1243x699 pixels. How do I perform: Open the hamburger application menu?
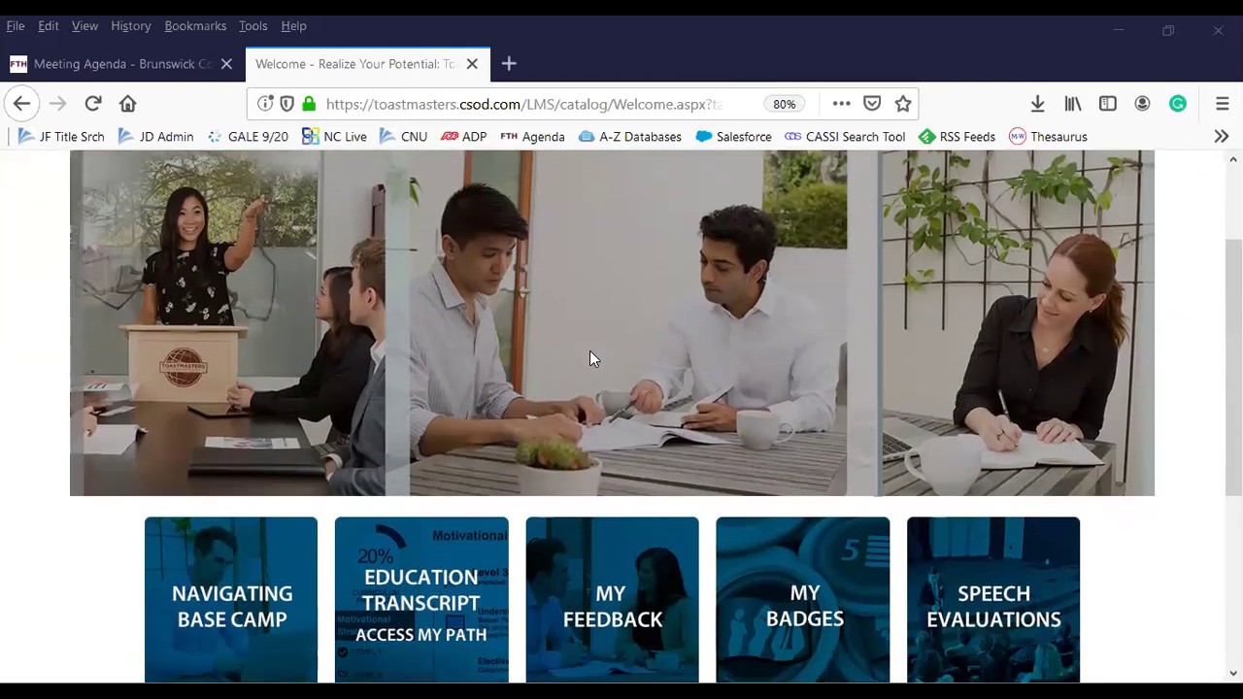[1223, 104]
